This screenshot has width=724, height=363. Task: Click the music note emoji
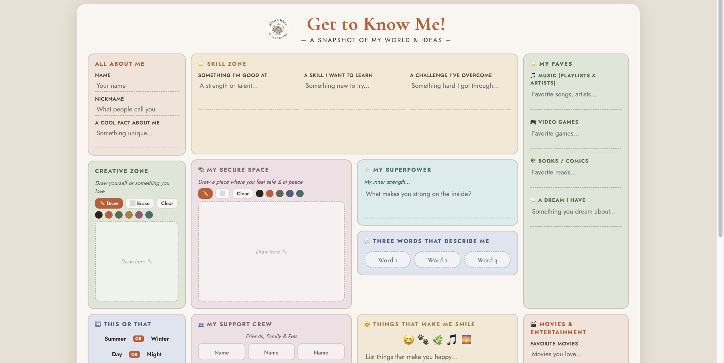[452, 340]
